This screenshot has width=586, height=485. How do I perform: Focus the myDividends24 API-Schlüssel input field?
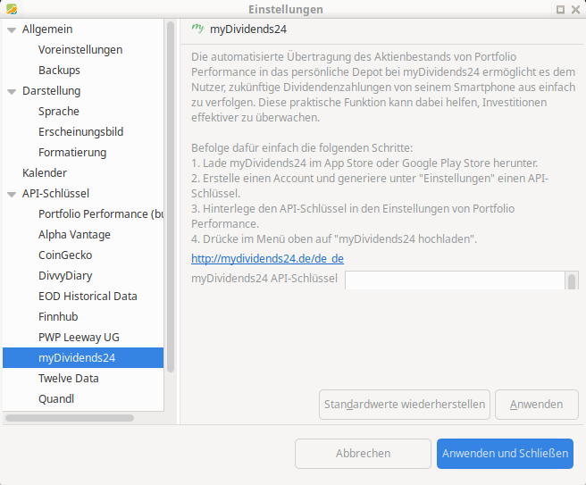(x=455, y=280)
